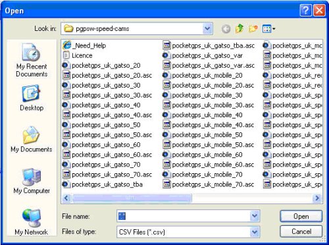Select pocketgps_uk_gatso_tba.asc file icon
This screenshot has height=245, width=329.
(166, 45)
